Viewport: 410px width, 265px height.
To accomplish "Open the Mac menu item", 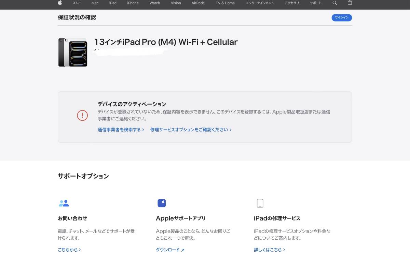I will [95, 3].
